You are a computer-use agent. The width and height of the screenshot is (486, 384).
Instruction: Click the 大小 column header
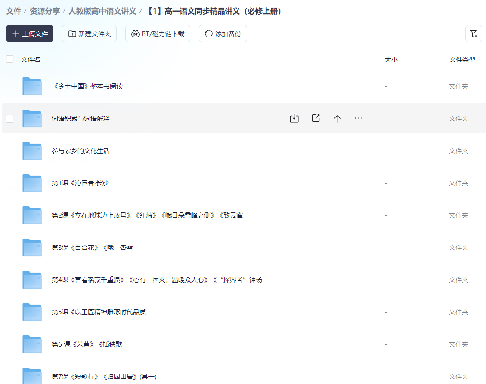click(x=391, y=60)
